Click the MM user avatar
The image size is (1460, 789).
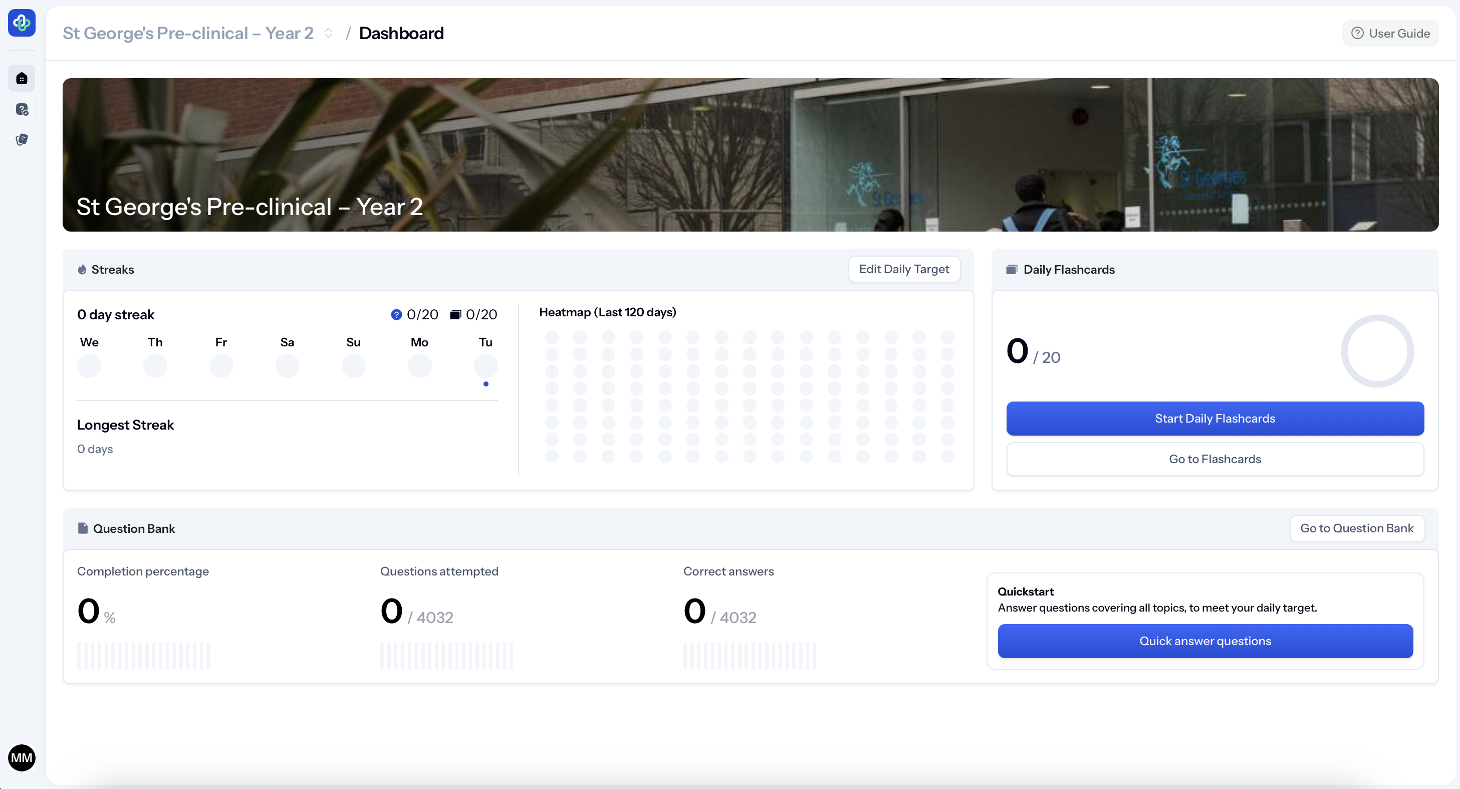(22, 757)
